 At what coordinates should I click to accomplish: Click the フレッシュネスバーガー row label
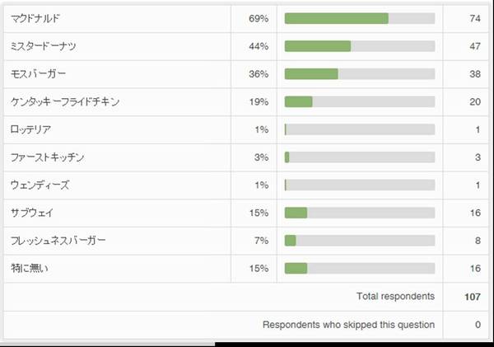[58, 241]
